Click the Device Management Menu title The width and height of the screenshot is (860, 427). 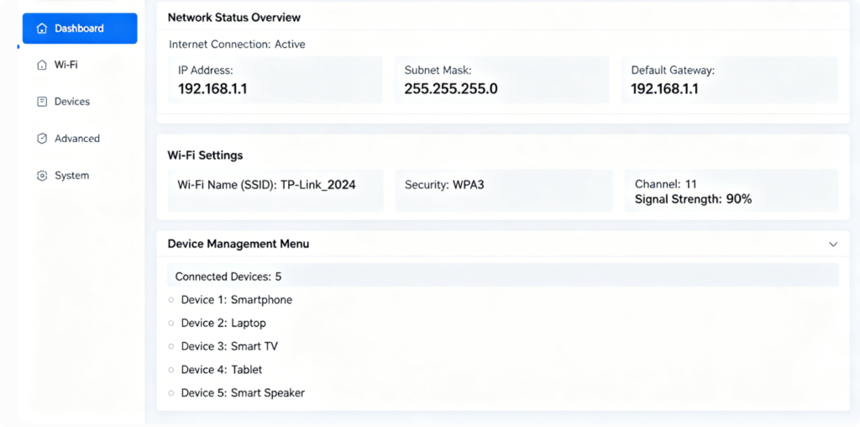[239, 244]
